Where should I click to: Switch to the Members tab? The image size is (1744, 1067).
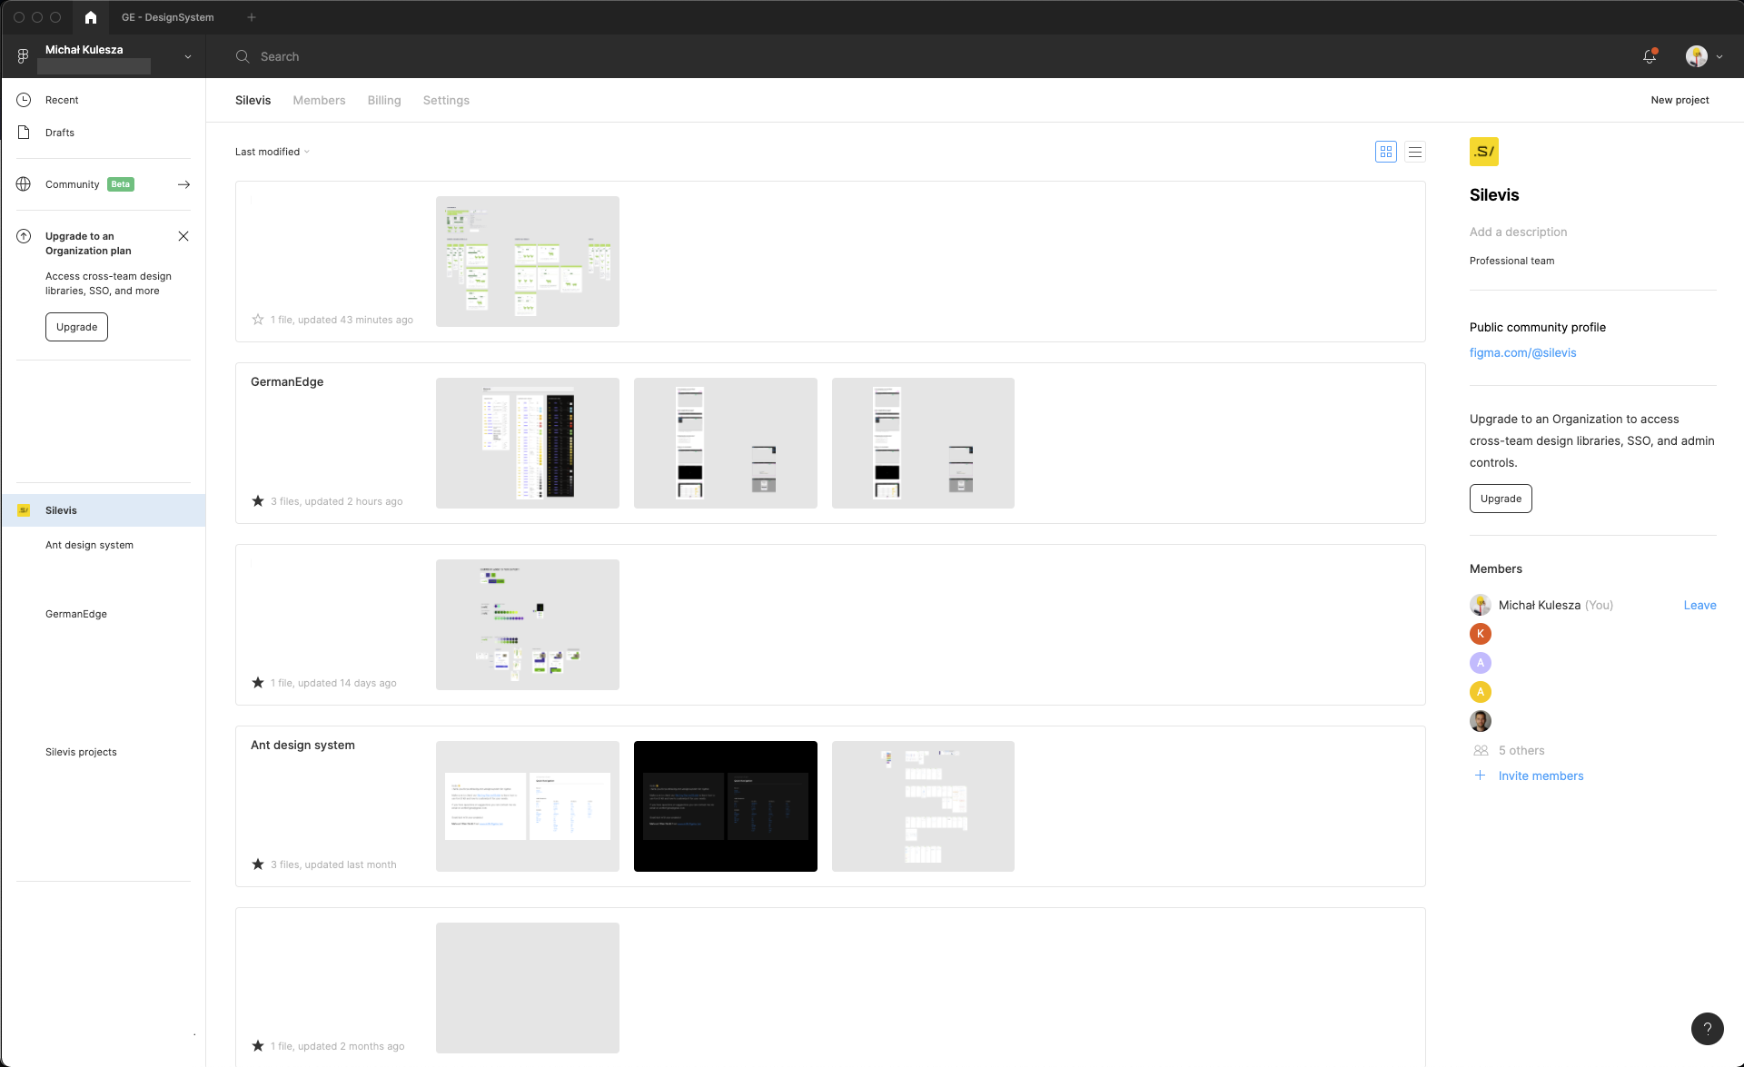pyautogui.click(x=319, y=100)
